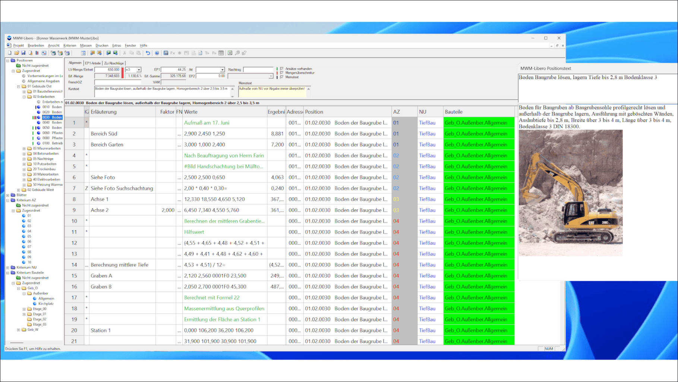
Task: Save the project with the floppy disk icon
Action: pyautogui.click(x=23, y=53)
